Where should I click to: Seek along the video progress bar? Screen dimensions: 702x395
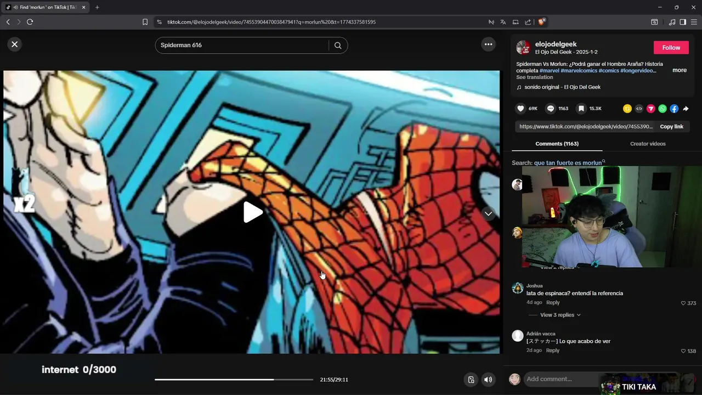coord(234,380)
